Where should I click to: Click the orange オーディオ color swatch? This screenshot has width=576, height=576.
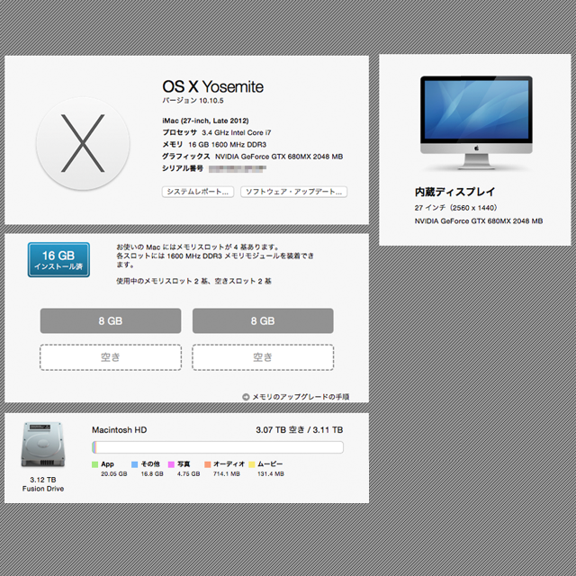click(208, 464)
